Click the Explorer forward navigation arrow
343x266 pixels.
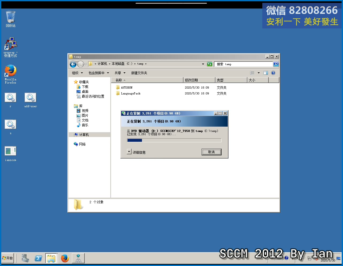(80, 64)
